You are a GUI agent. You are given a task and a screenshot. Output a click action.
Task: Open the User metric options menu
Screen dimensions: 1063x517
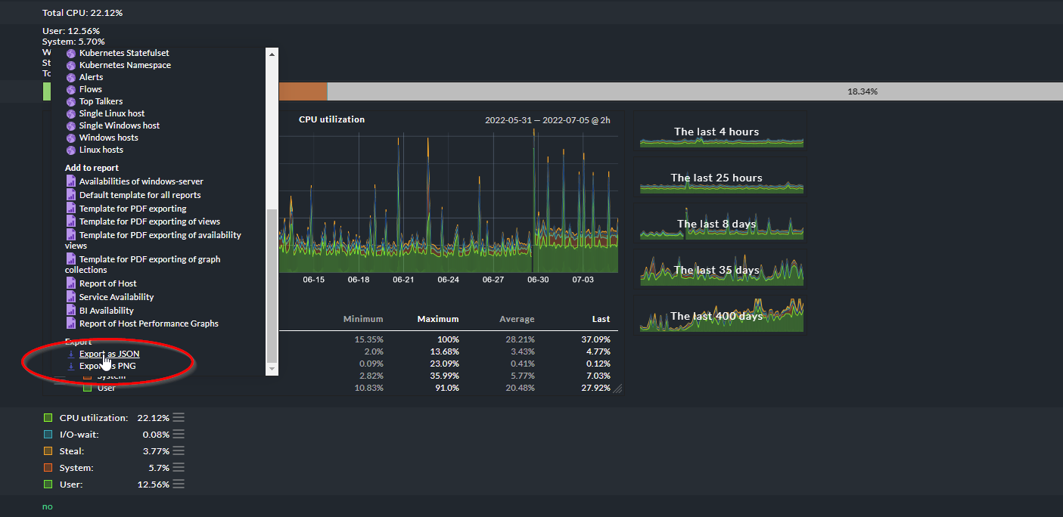point(177,484)
